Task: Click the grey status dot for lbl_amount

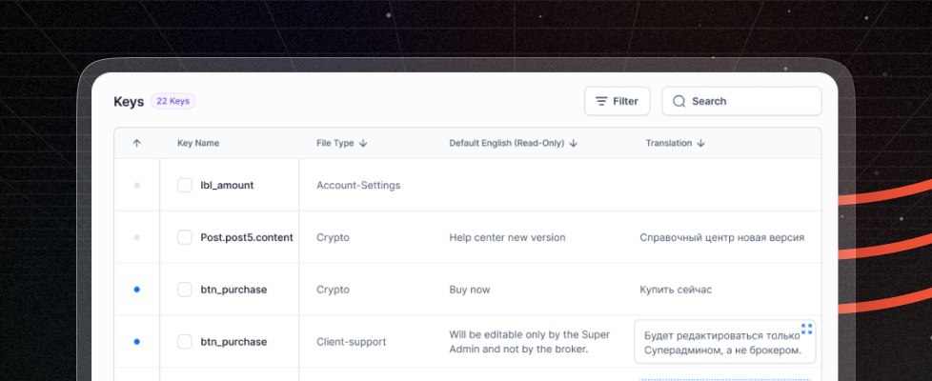Action: click(137, 185)
